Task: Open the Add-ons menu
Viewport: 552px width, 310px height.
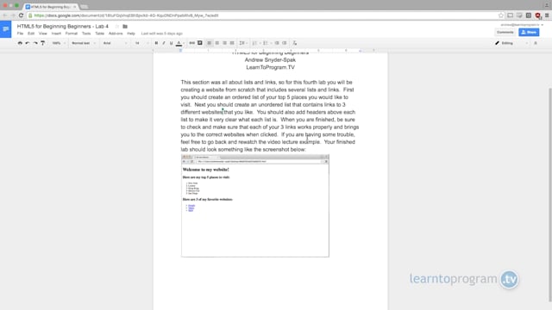Action: click(x=116, y=34)
